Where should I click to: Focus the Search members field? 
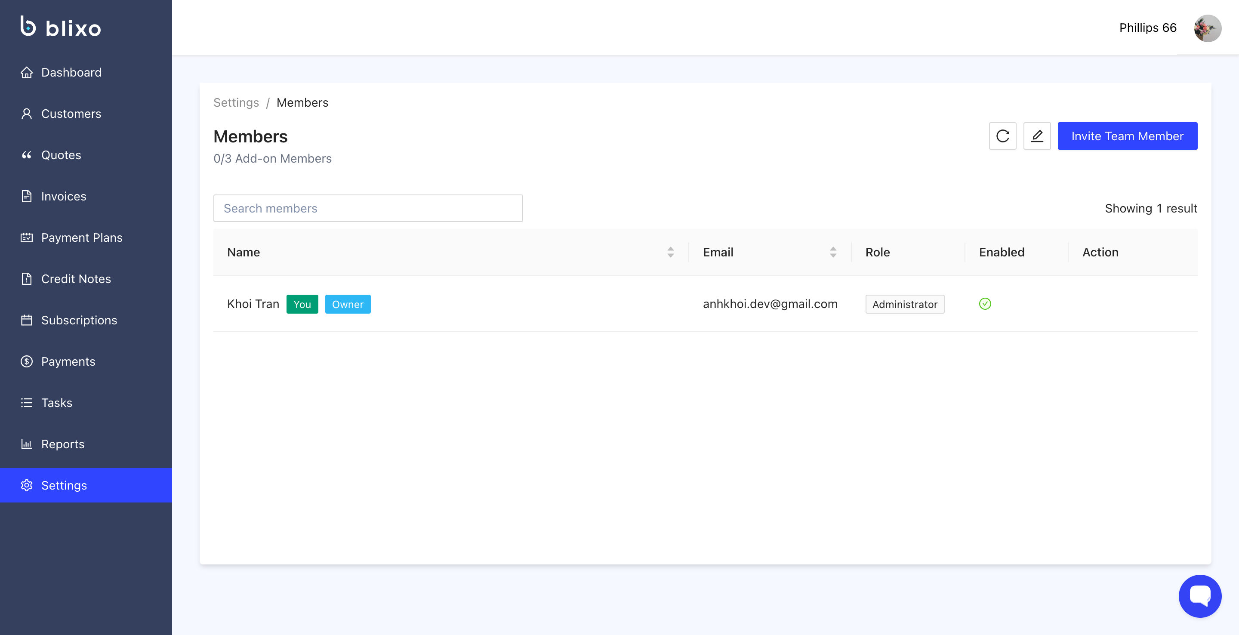tap(368, 208)
